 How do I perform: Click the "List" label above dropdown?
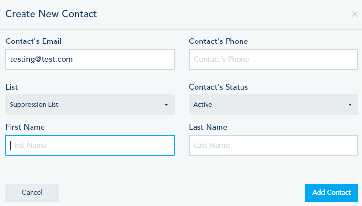click(x=11, y=87)
